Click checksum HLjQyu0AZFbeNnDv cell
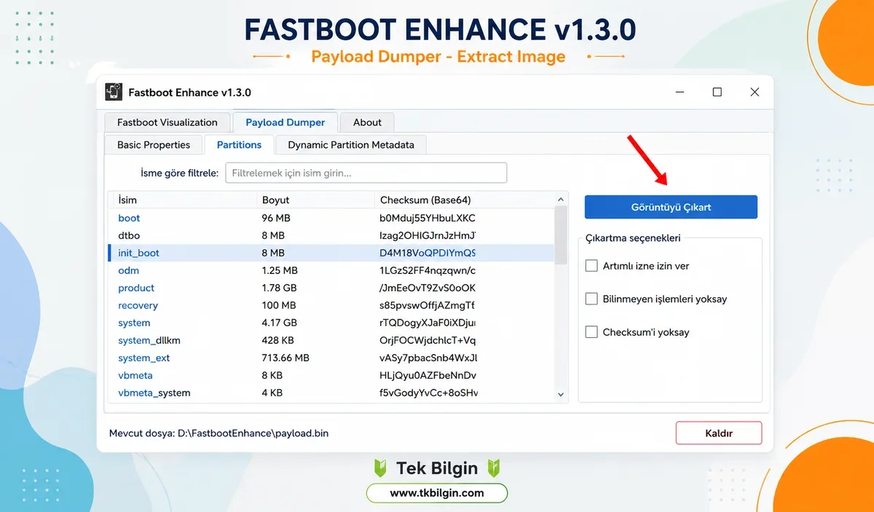Image resolution: width=874 pixels, height=512 pixels. (x=428, y=375)
